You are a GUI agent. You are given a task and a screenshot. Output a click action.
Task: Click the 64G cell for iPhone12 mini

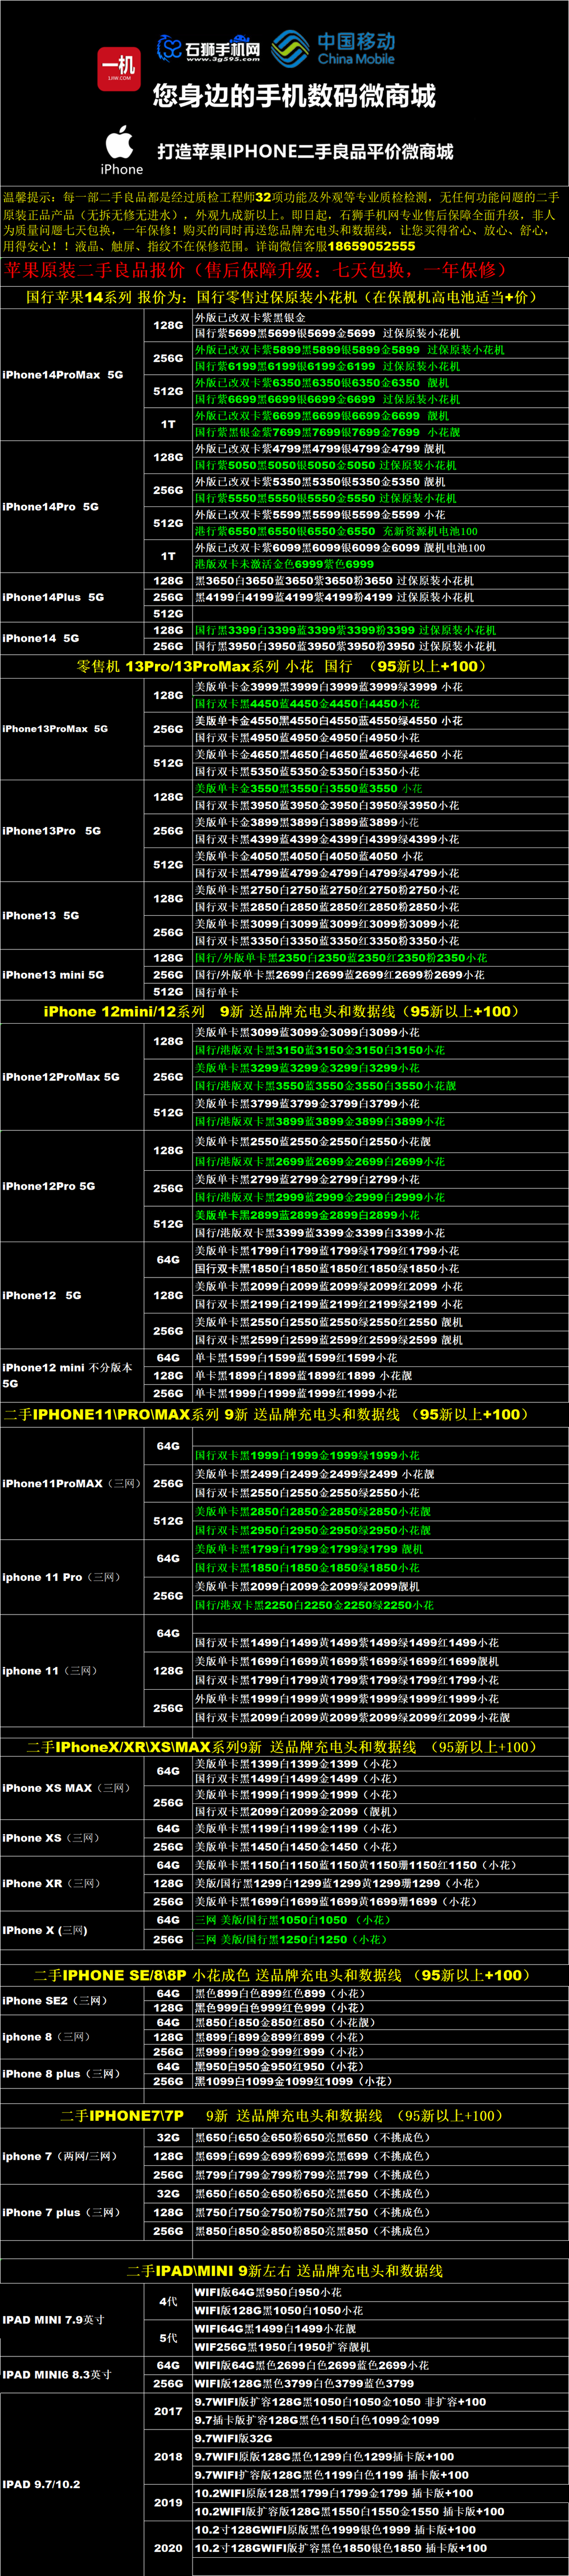(x=167, y=1358)
